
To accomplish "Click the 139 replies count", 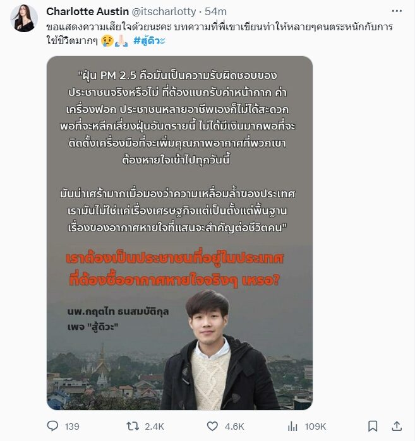I will pos(72,426).
